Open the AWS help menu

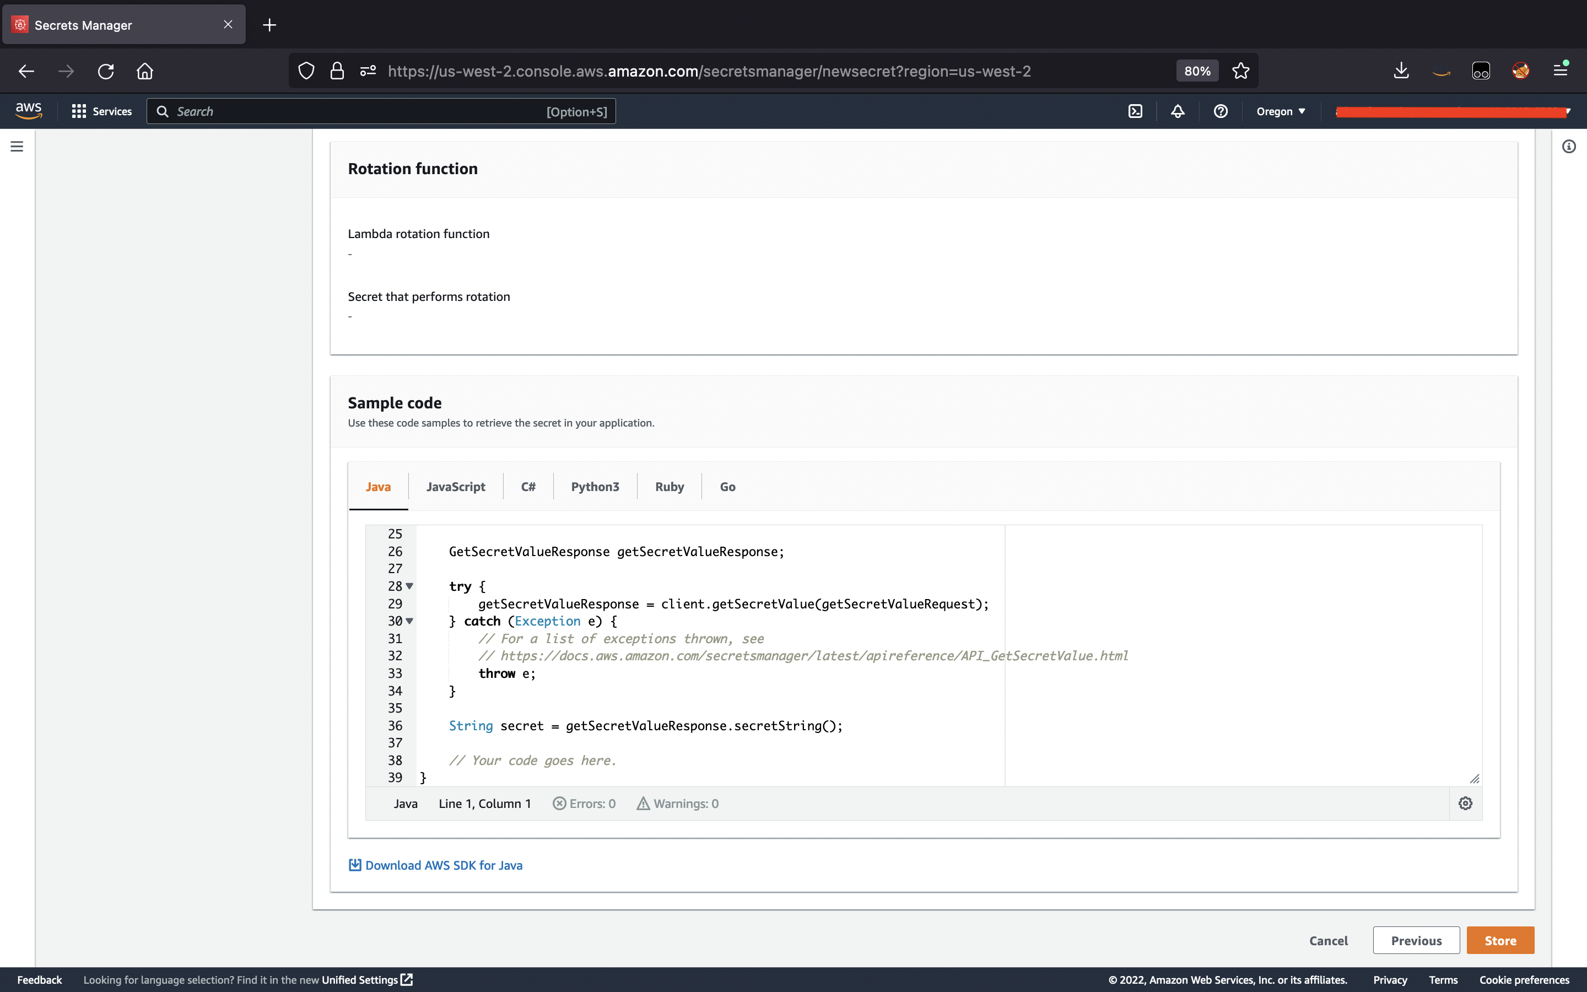1221,111
